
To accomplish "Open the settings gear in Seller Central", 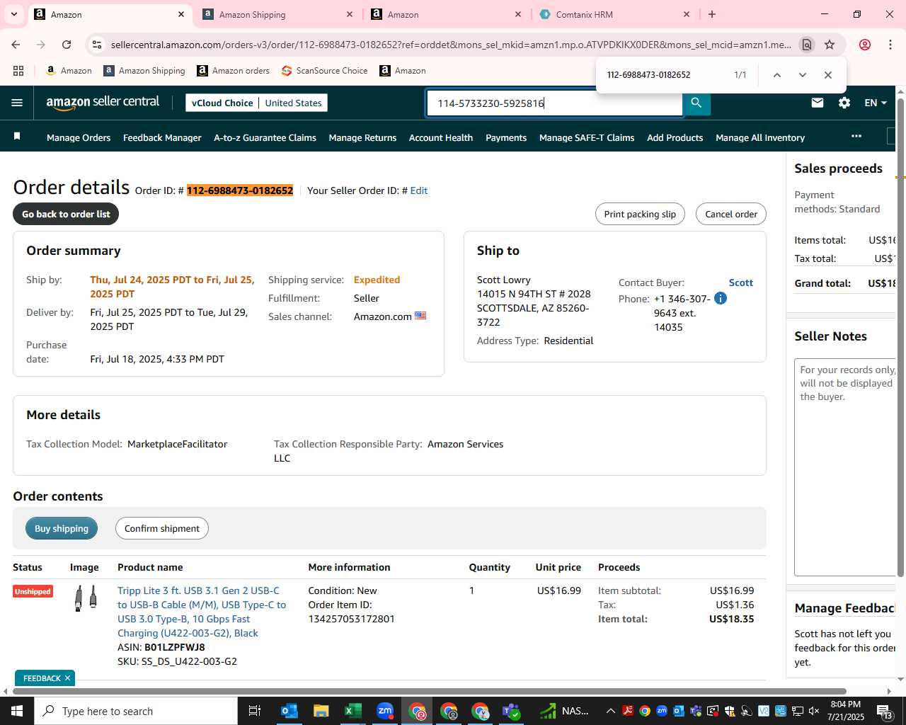I will click(844, 103).
